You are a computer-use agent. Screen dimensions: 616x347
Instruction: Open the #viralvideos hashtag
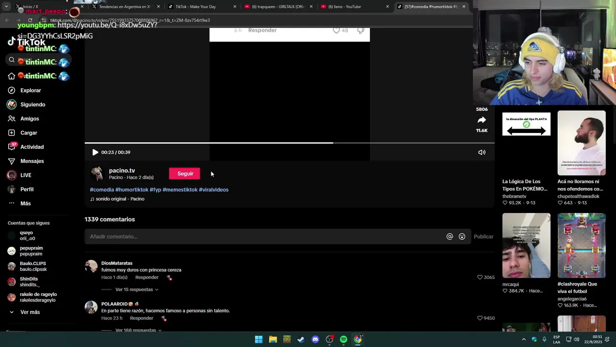coord(214,190)
